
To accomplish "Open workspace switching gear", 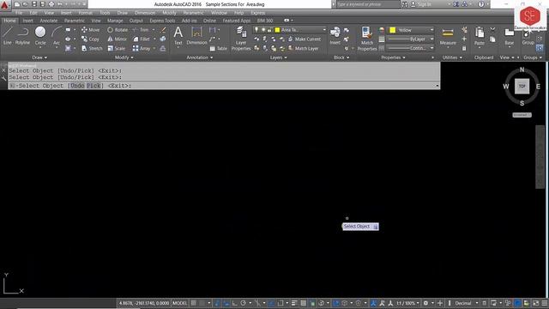I will [425, 303].
